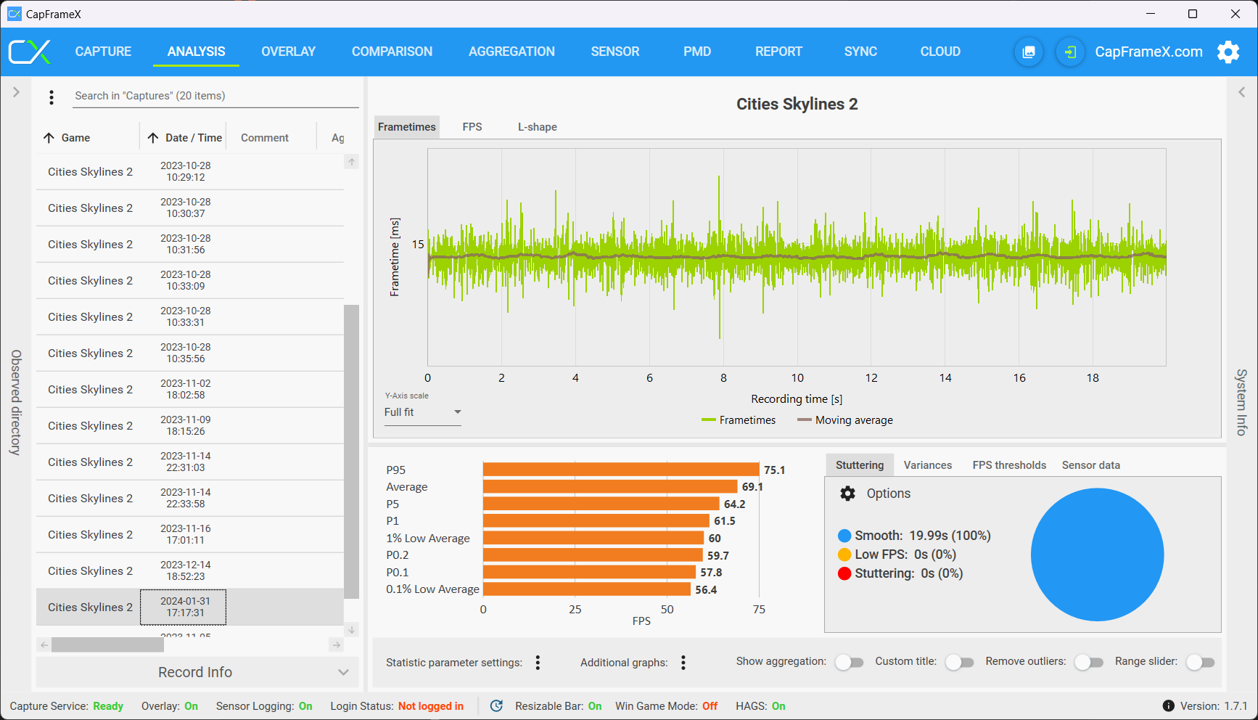Toggle Show aggregation switch
1258x720 pixels.
[x=849, y=662]
